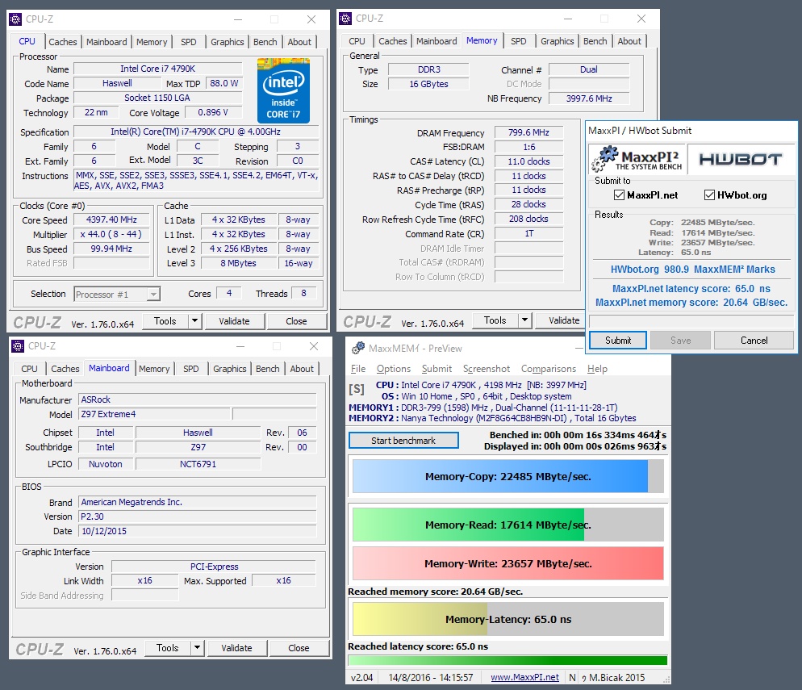Screen dimensions: 802x690
Task: Click the Core Speed 4397.40 MHz field
Action: [111, 220]
